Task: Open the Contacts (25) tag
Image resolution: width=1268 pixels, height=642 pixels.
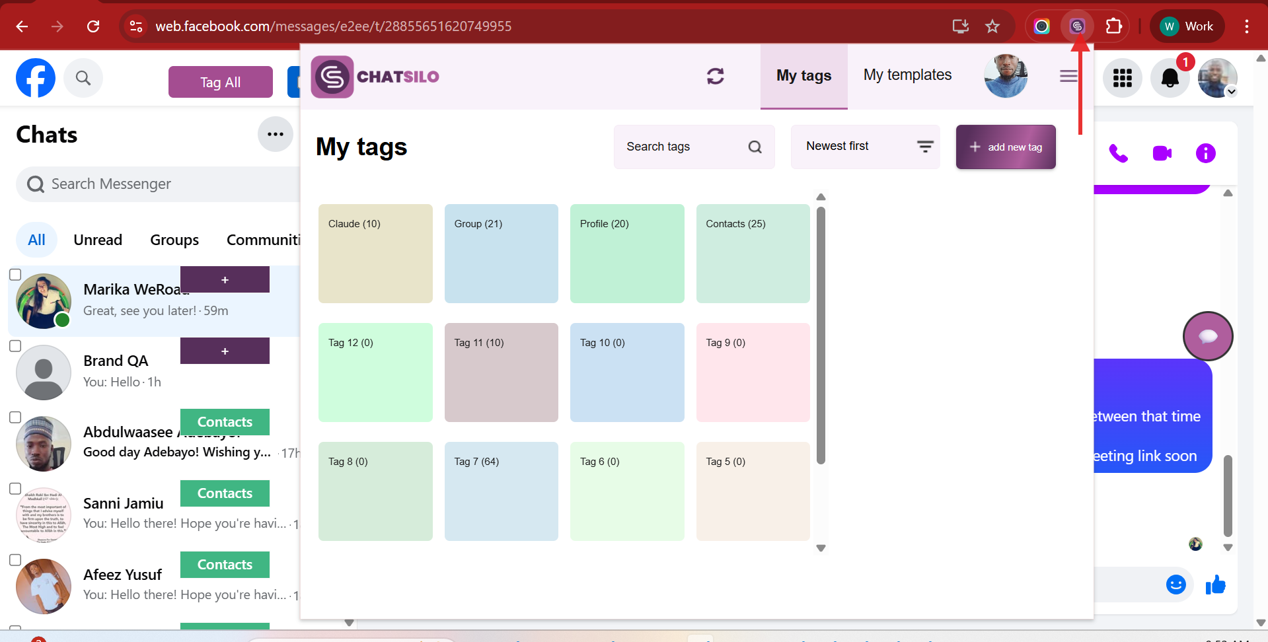Action: [x=753, y=254]
